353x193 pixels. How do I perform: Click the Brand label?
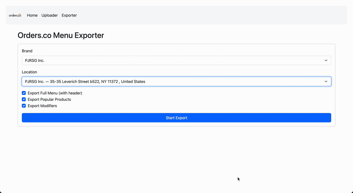click(27, 51)
